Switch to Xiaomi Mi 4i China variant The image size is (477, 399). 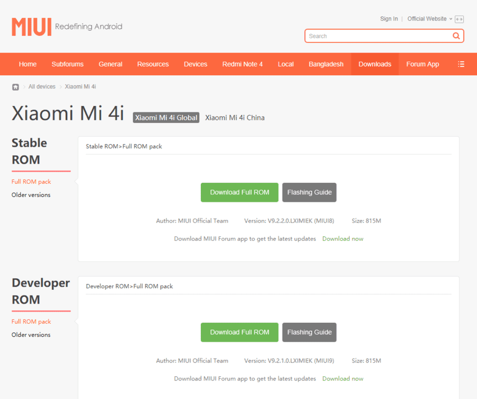pyautogui.click(x=235, y=118)
